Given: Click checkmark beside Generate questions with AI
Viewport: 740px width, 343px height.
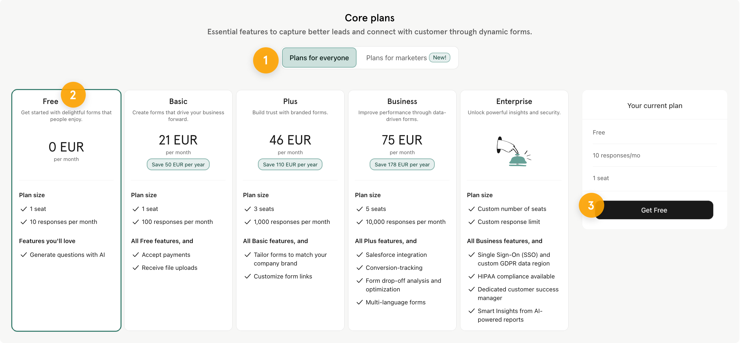Looking at the screenshot, I should click(24, 255).
